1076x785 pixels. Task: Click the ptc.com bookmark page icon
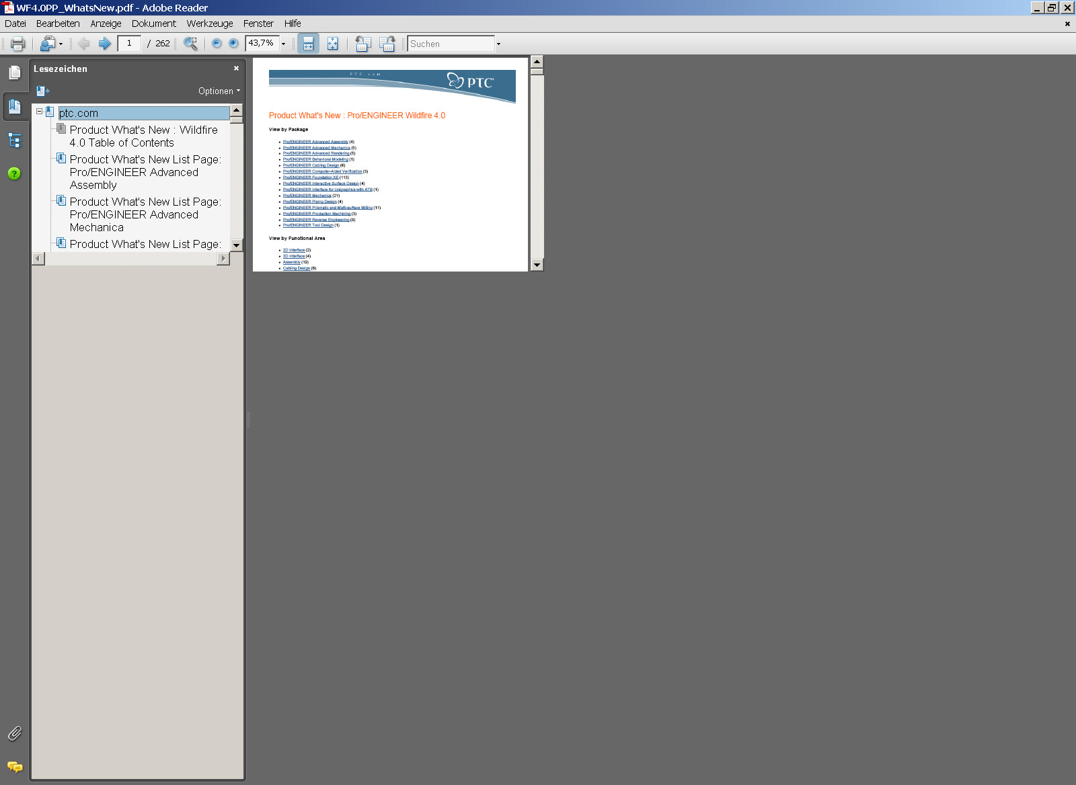click(x=50, y=112)
